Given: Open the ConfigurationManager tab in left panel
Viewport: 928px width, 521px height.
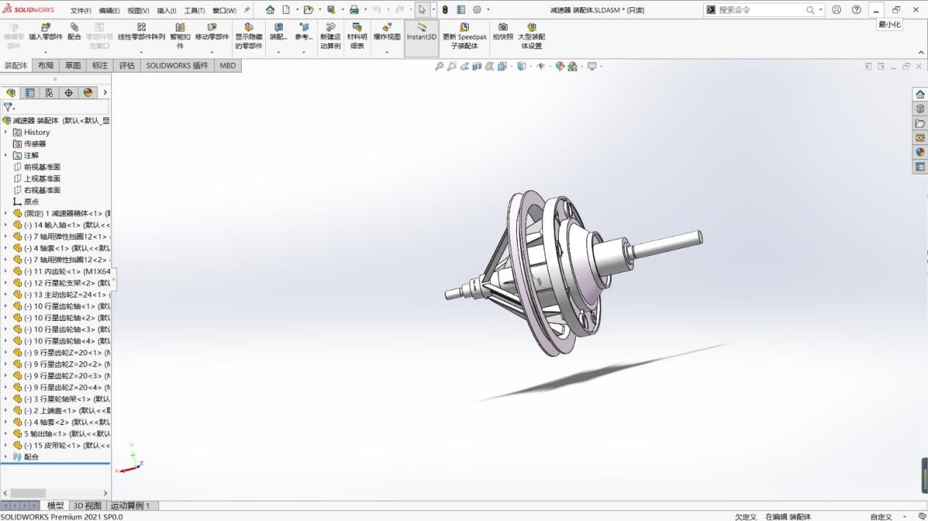Looking at the screenshot, I should tap(49, 93).
